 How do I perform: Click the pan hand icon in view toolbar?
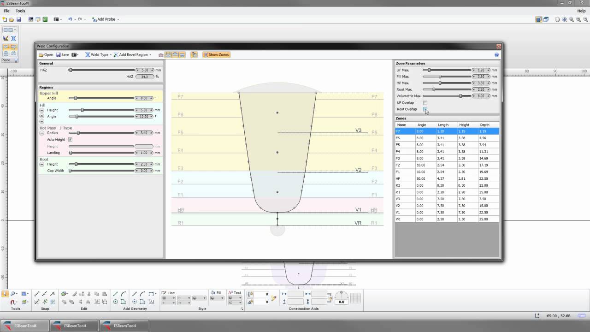point(557,19)
